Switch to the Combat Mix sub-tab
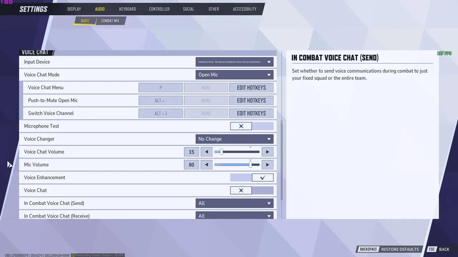 (110, 21)
